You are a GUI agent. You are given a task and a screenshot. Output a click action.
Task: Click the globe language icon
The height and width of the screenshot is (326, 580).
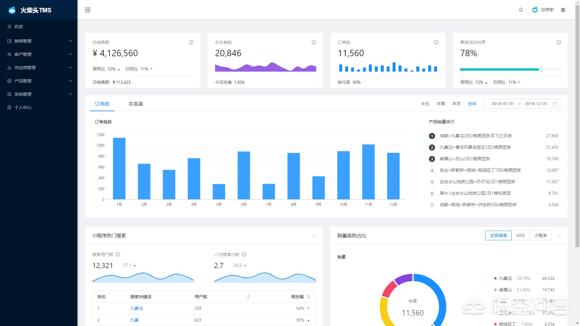[563, 10]
